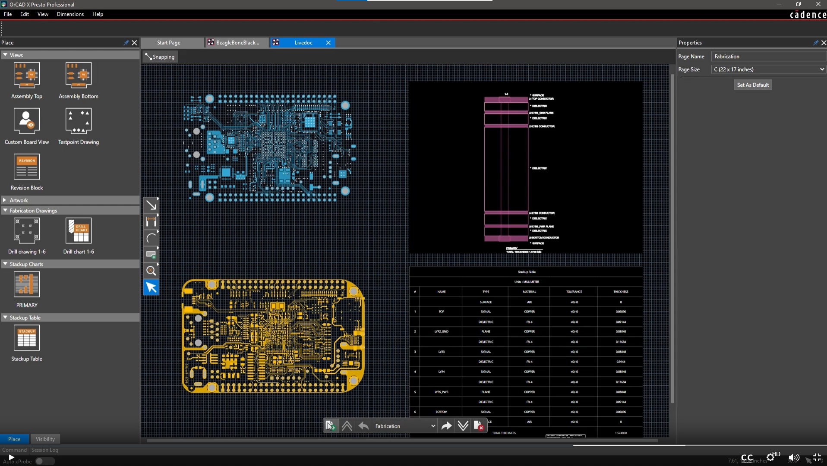Activate the arc drawing tool
Screen dimensions: 827x466
(x=151, y=238)
